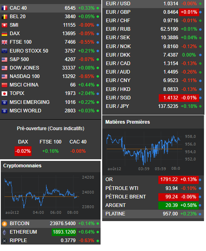This screenshot has width=206, height=251.
Task: Click the EU flag beside EURO STOXX 50
Action: click(x=4, y=51)
